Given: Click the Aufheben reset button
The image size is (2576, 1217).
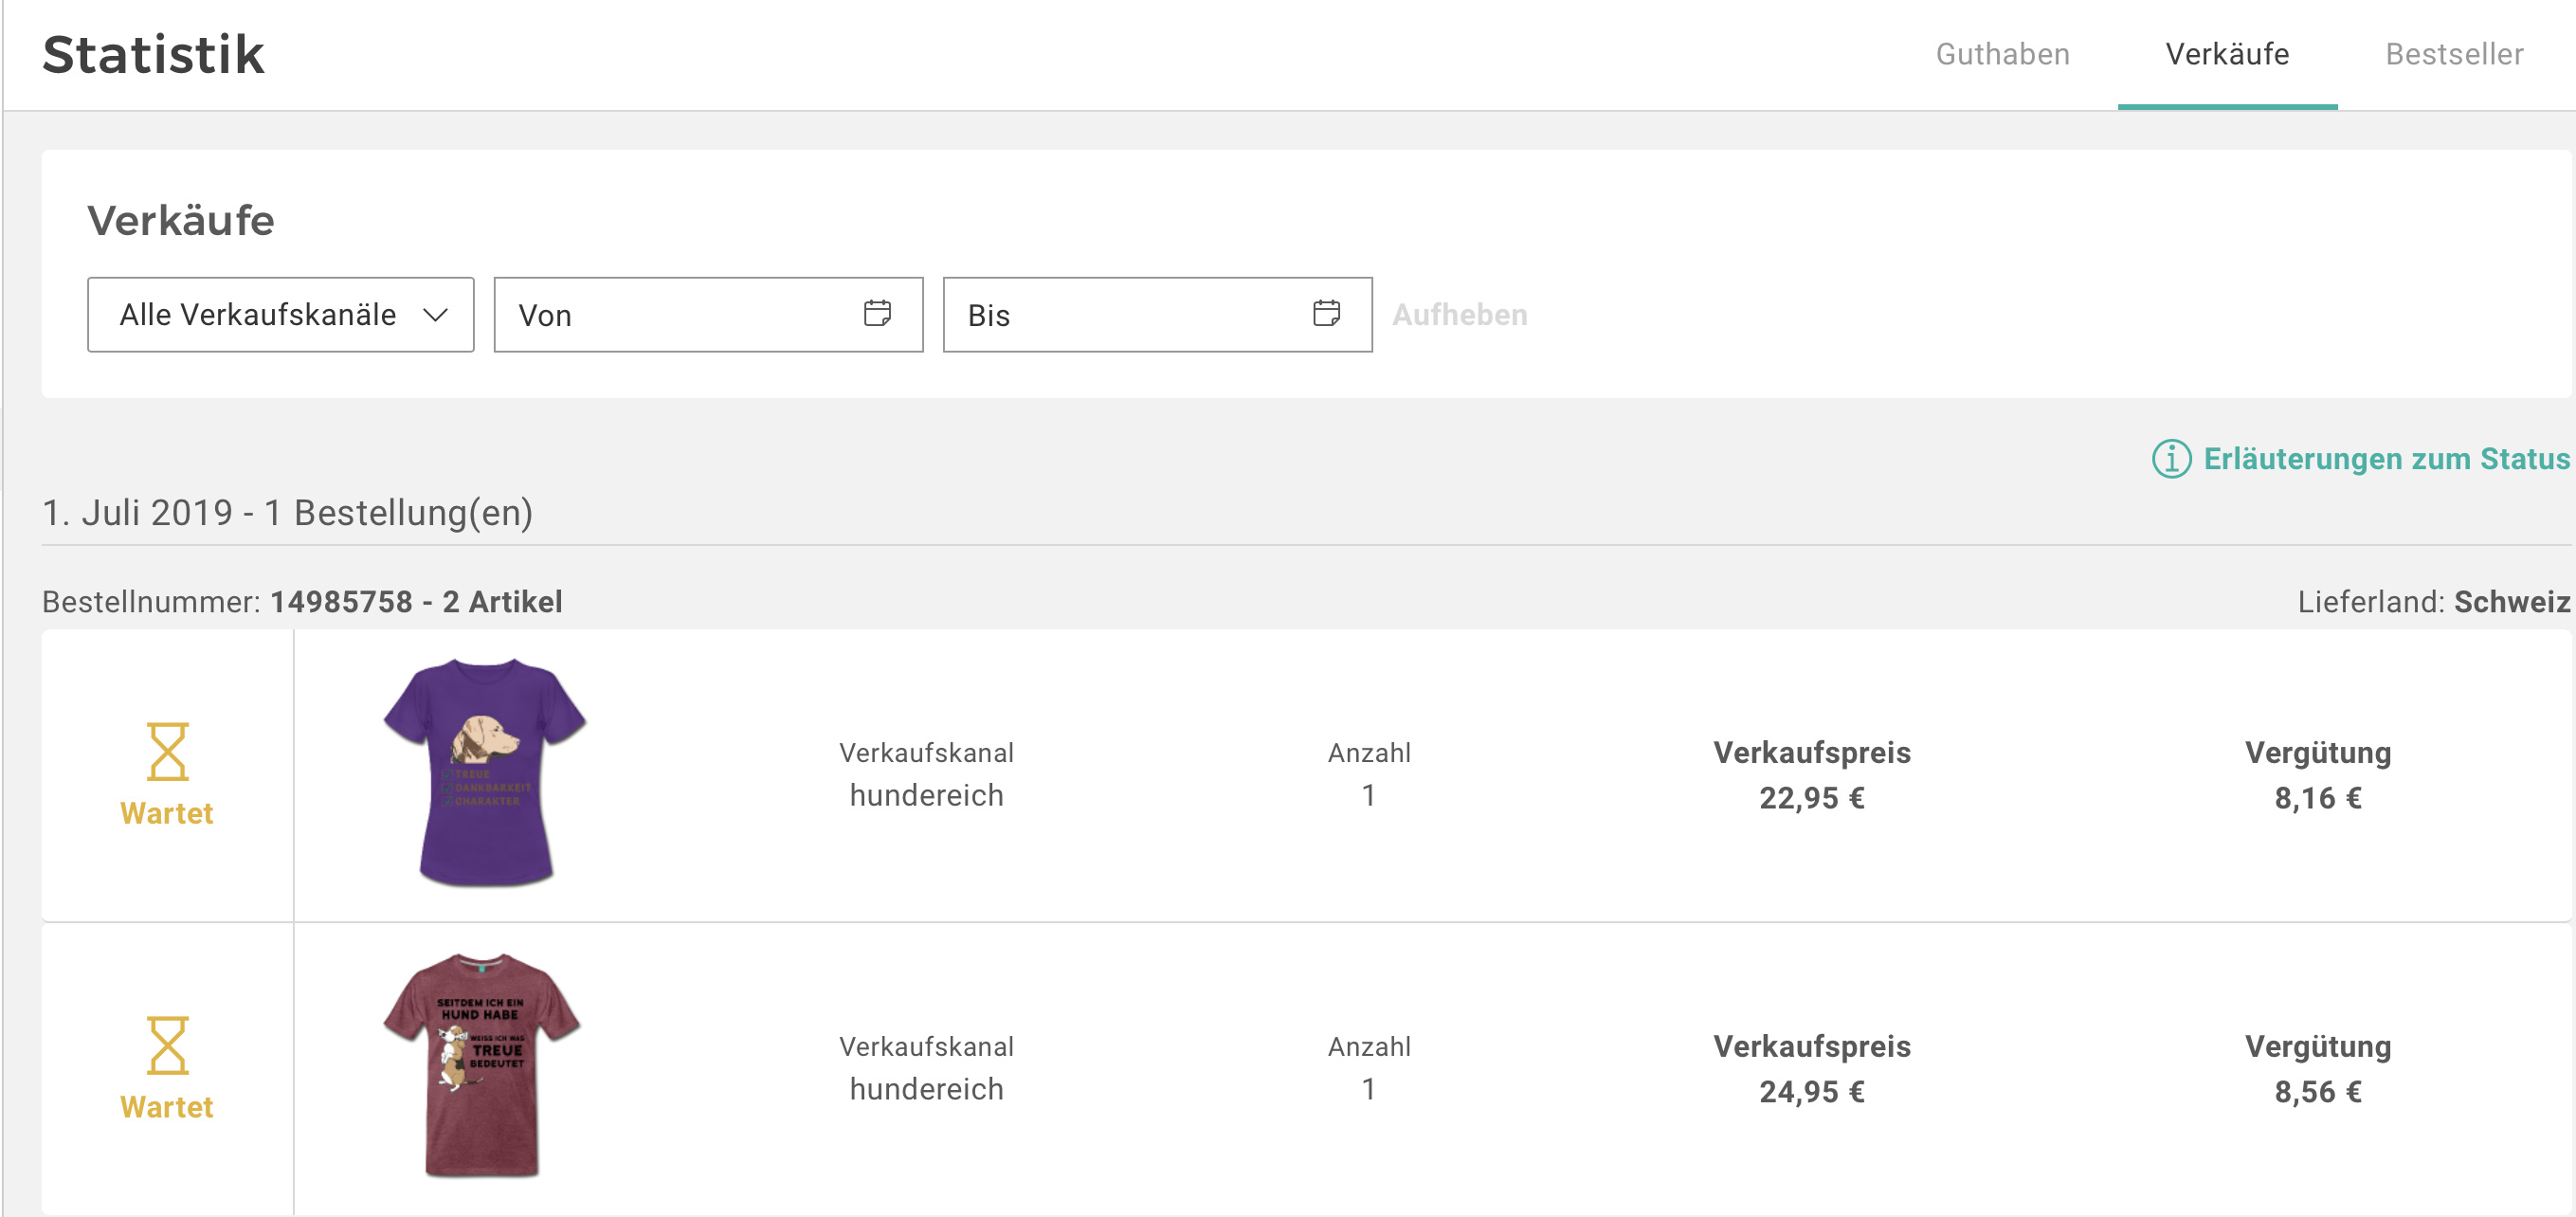Looking at the screenshot, I should [1459, 315].
